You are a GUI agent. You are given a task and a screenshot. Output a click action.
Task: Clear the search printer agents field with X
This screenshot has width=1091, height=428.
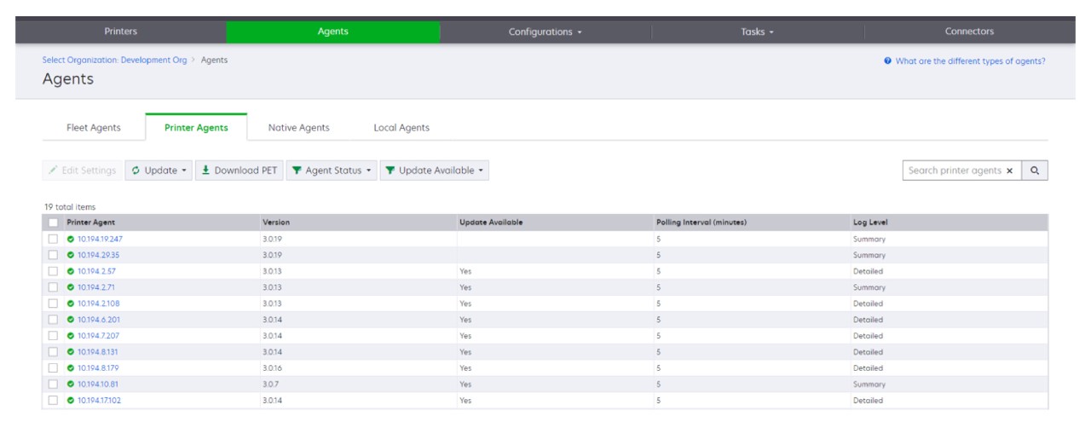coord(1009,171)
